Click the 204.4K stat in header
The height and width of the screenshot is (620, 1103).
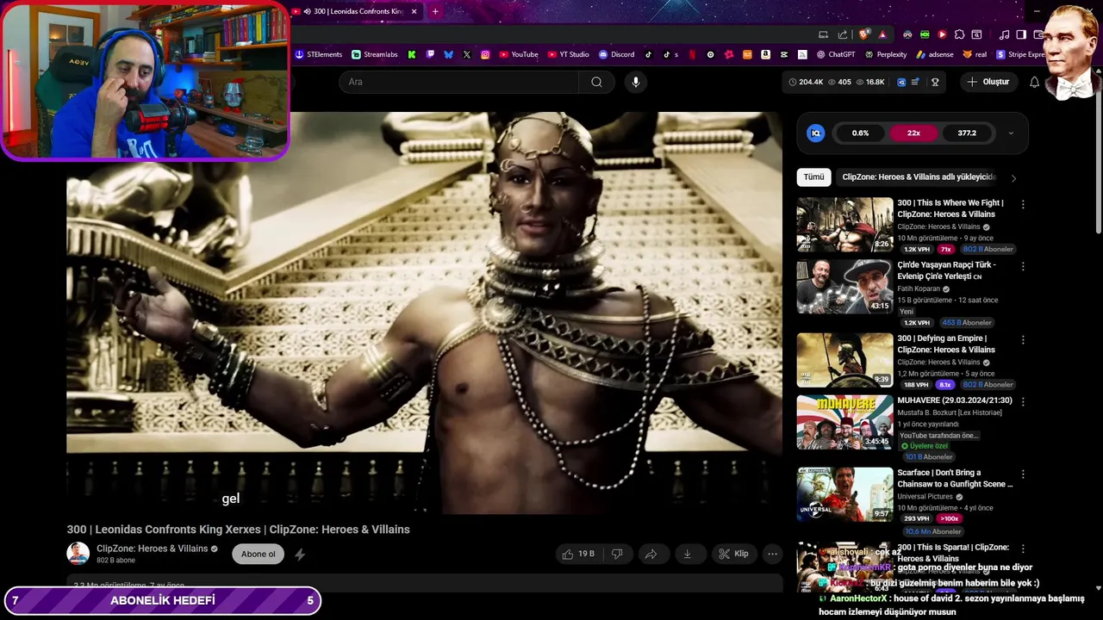click(x=807, y=82)
